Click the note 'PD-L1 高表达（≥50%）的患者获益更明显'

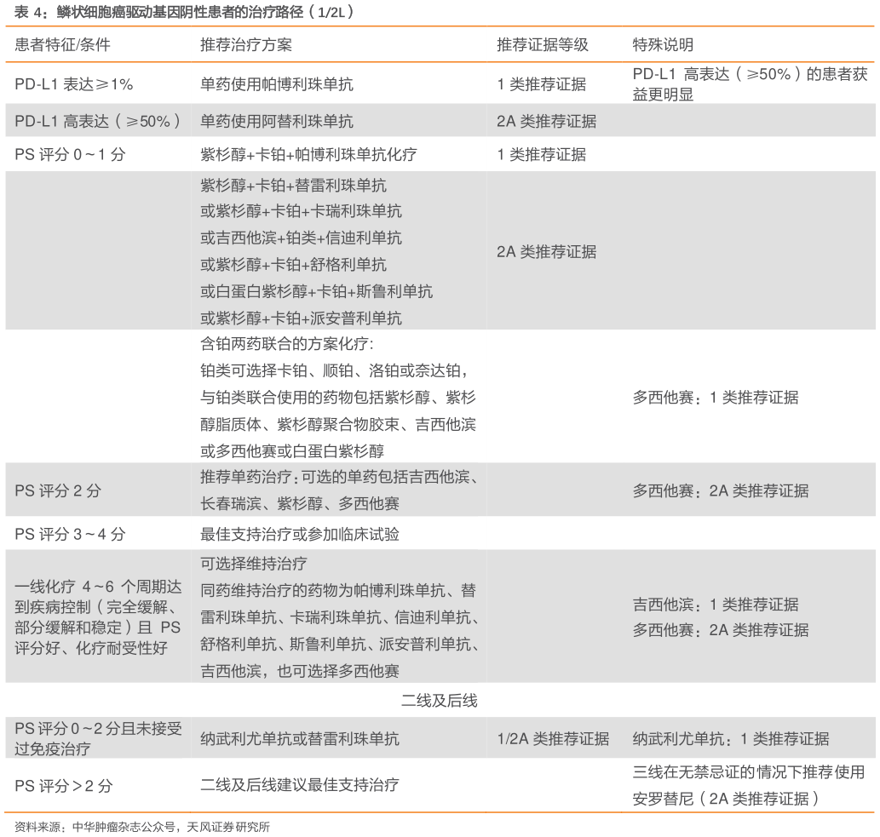point(750,84)
